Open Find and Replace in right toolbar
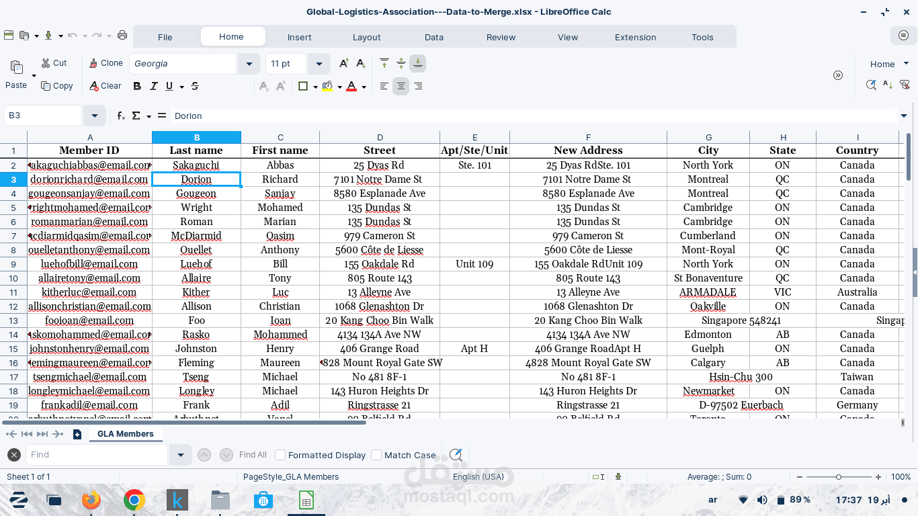Image resolution: width=918 pixels, height=516 pixels. pos(871,85)
